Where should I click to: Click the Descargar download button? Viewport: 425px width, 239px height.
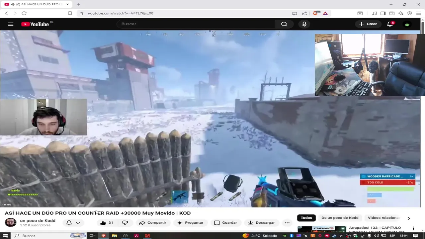click(x=261, y=223)
